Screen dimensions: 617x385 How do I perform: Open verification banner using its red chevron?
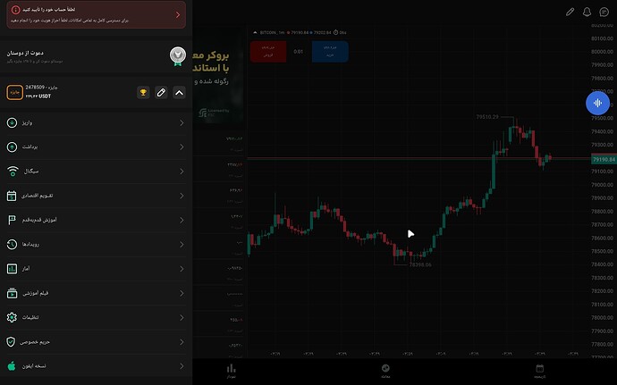[178, 15]
